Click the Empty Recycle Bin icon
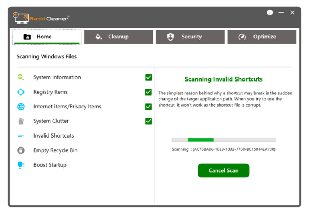Screen dimensions: 309x215 coord(21,150)
